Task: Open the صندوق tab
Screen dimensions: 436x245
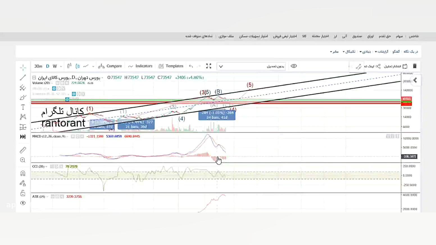Action: tap(357, 36)
